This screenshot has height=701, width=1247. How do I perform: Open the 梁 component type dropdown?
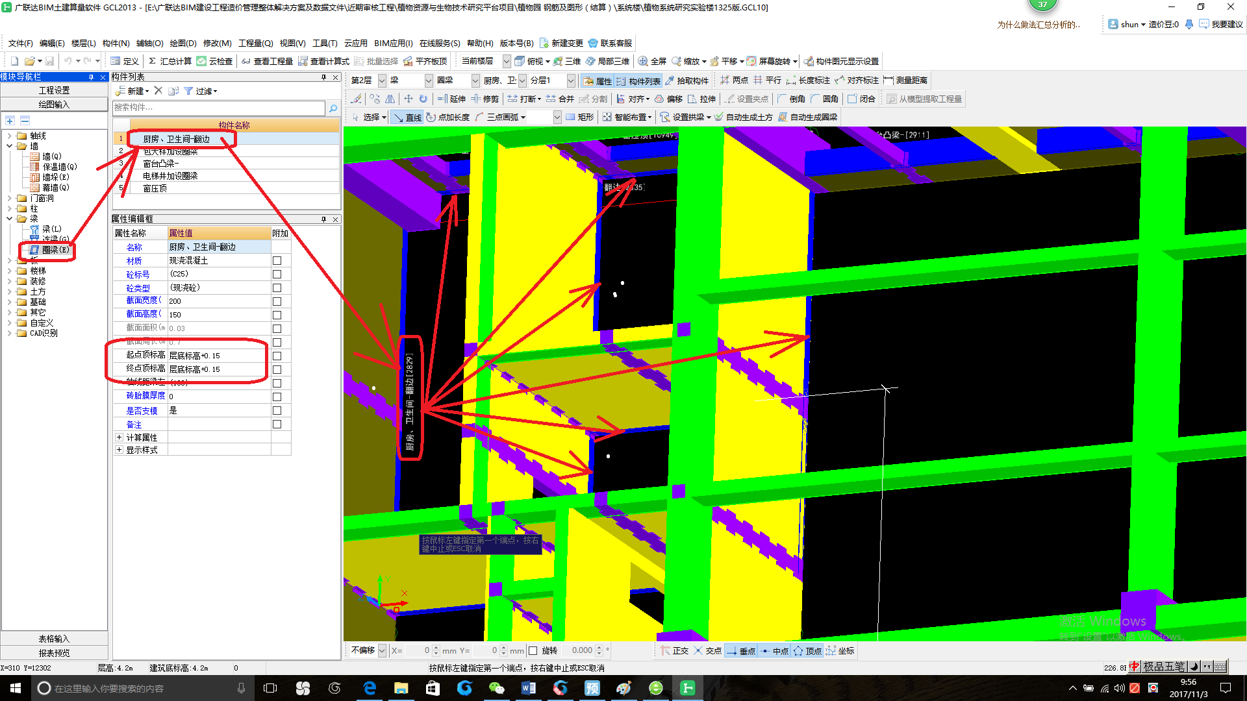[x=429, y=80]
